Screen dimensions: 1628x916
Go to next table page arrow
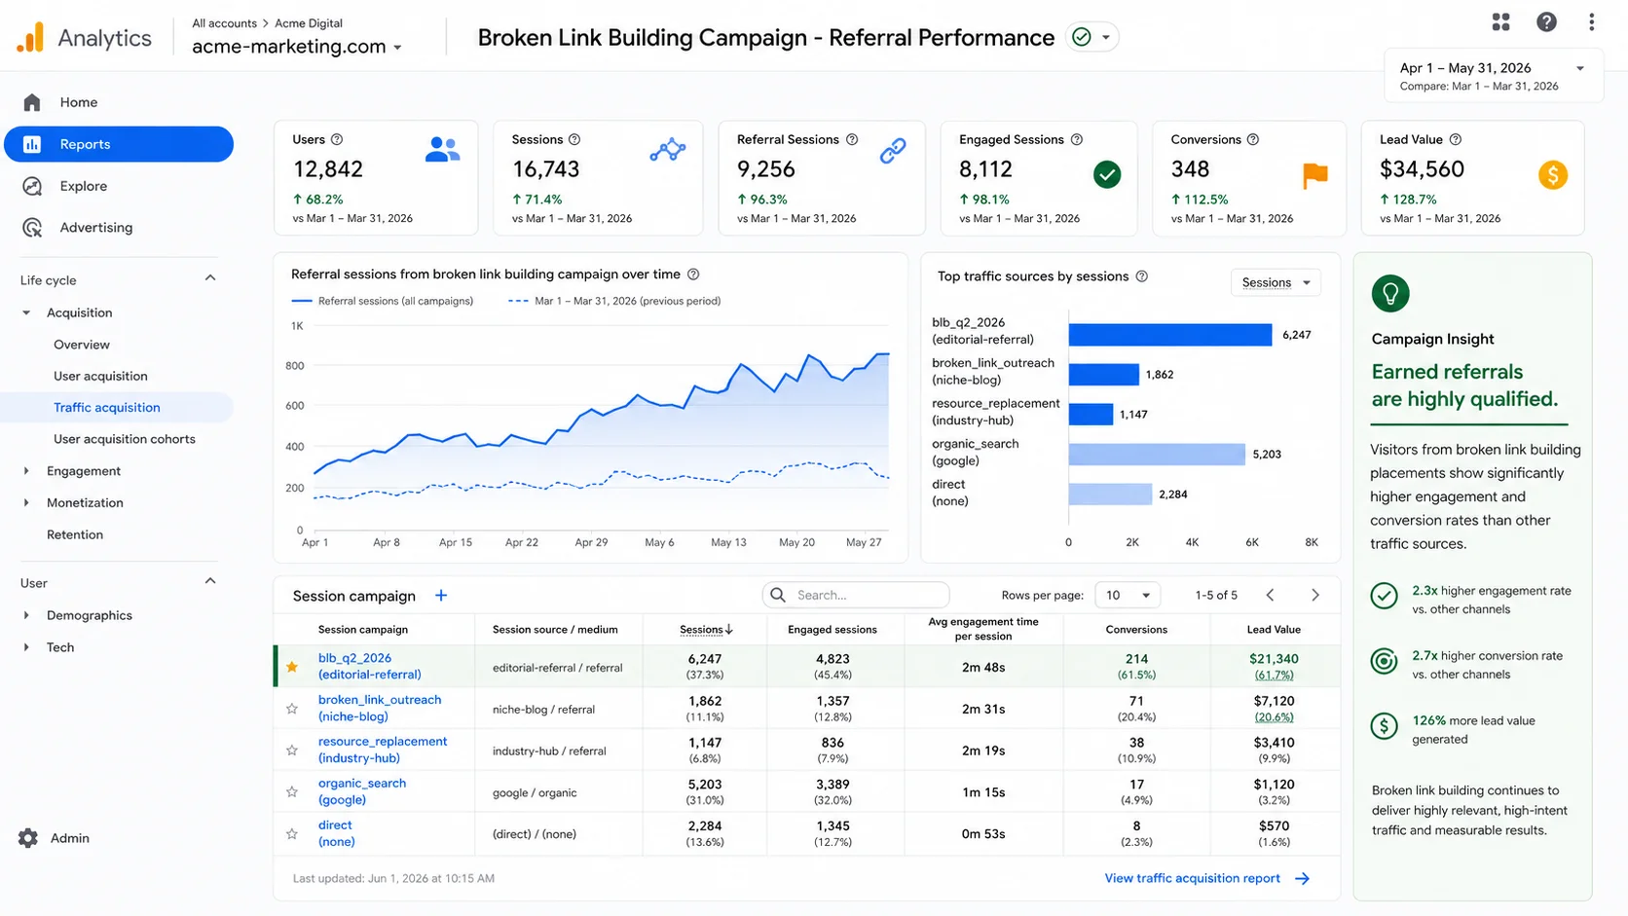[1315, 595]
